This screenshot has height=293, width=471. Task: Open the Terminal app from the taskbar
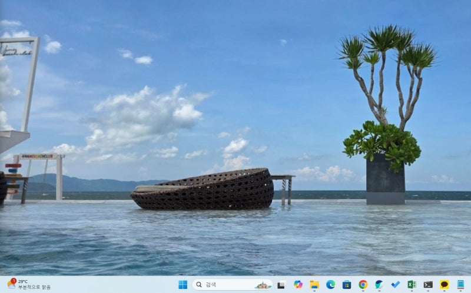point(428,285)
